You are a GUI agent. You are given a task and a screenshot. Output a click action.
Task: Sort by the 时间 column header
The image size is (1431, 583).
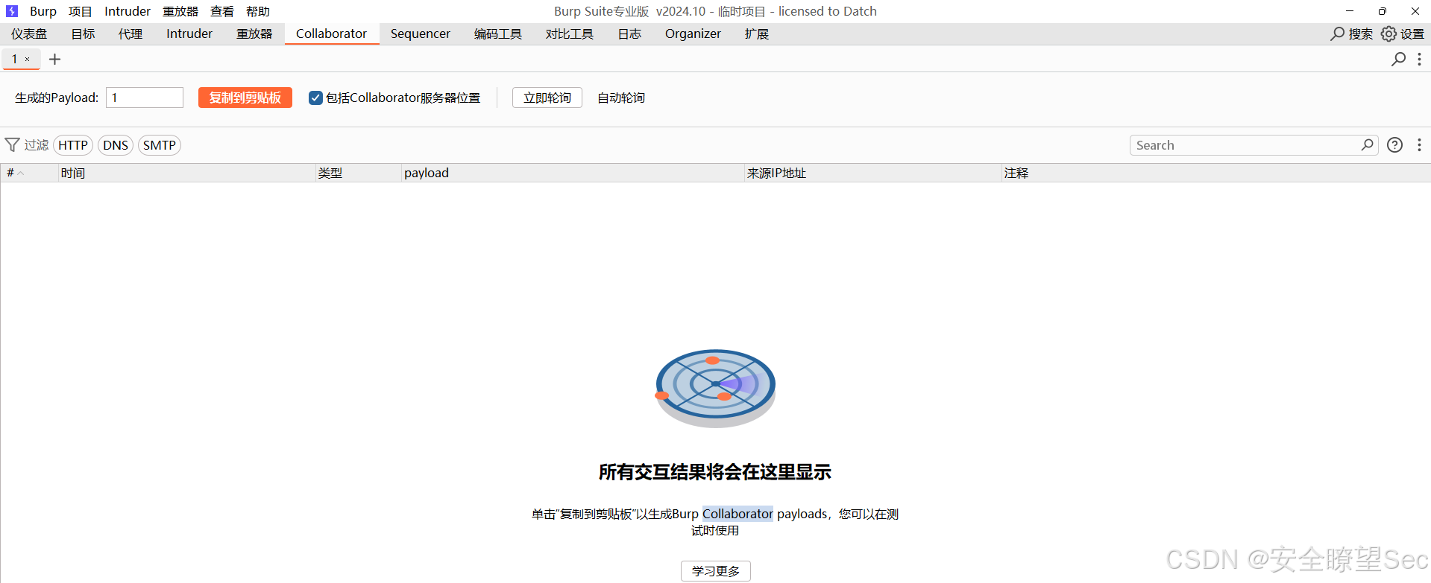[186, 173]
